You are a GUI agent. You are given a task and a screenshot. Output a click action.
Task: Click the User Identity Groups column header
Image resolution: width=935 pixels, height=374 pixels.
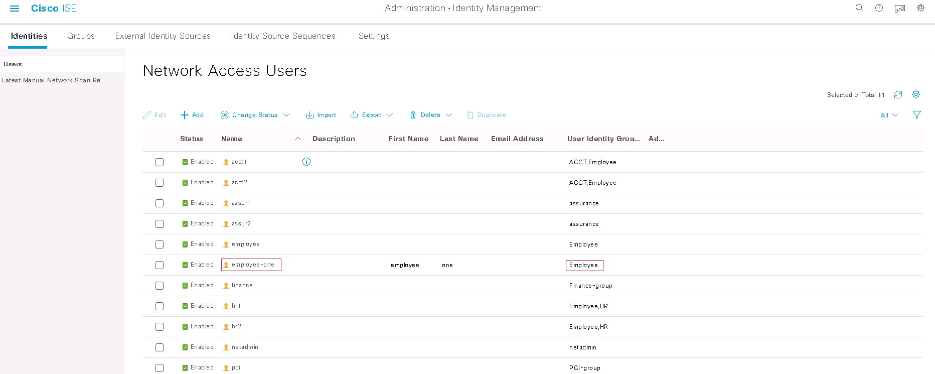tap(603, 139)
